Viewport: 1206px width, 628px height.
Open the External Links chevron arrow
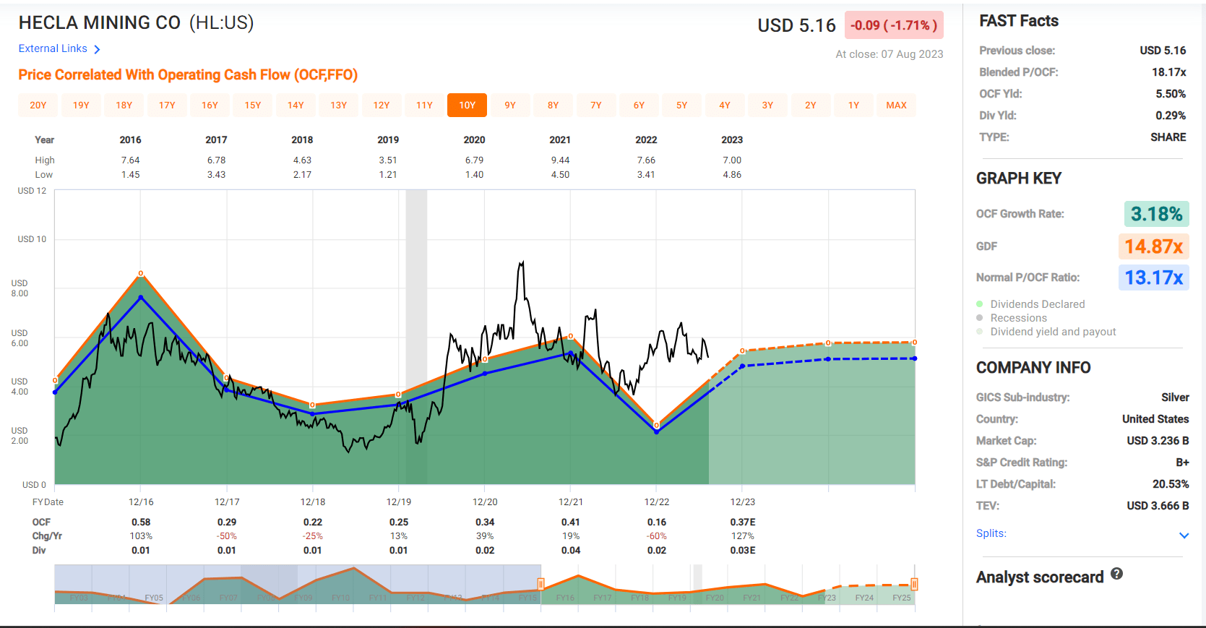97,49
